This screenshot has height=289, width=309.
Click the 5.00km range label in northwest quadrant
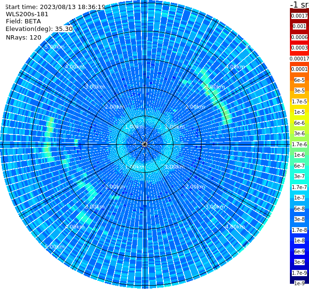click(54, 47)
